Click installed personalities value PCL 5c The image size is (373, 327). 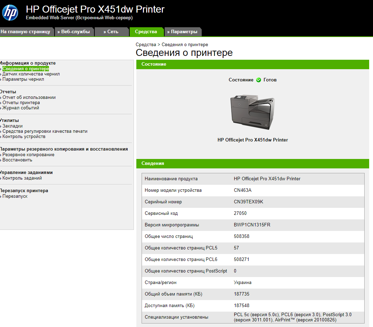coord(293,317)
